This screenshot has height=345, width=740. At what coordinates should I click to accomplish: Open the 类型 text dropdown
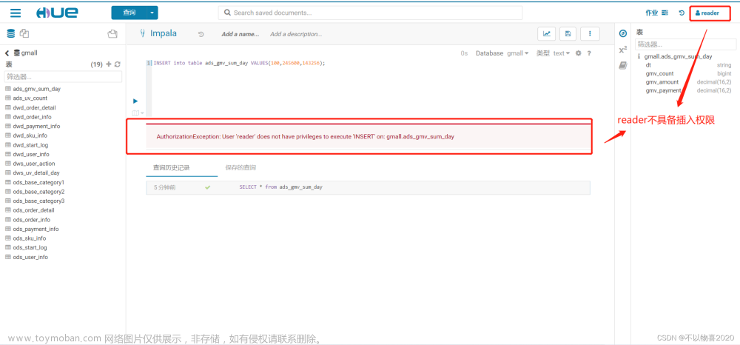[x=562, y=53]
